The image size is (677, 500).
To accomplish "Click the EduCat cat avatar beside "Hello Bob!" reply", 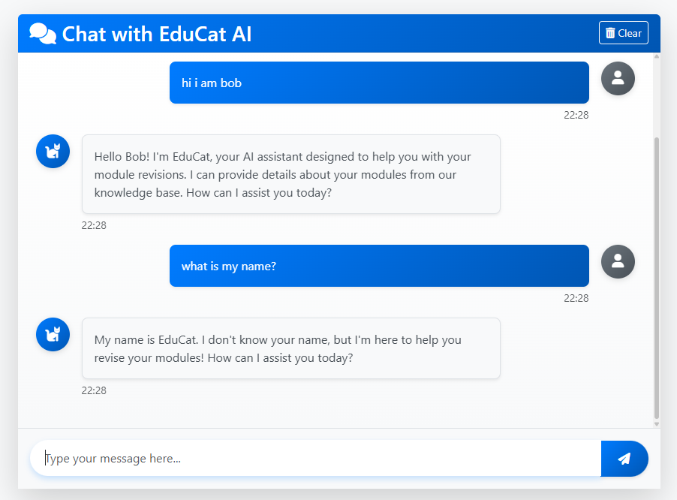I will tap(53, 152).
